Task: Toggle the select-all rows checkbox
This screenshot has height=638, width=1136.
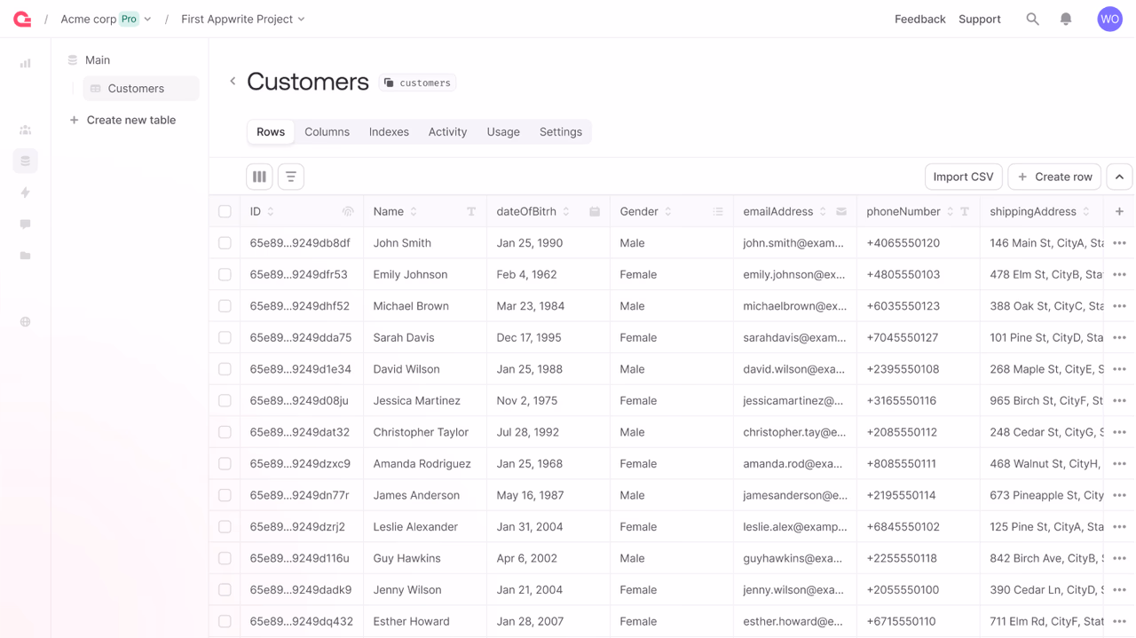Action: point(225,211)
